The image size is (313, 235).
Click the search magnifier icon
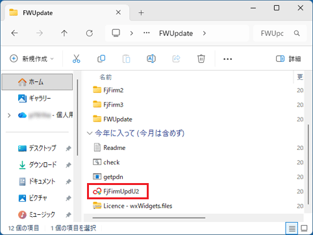click(x=297, y=33)
